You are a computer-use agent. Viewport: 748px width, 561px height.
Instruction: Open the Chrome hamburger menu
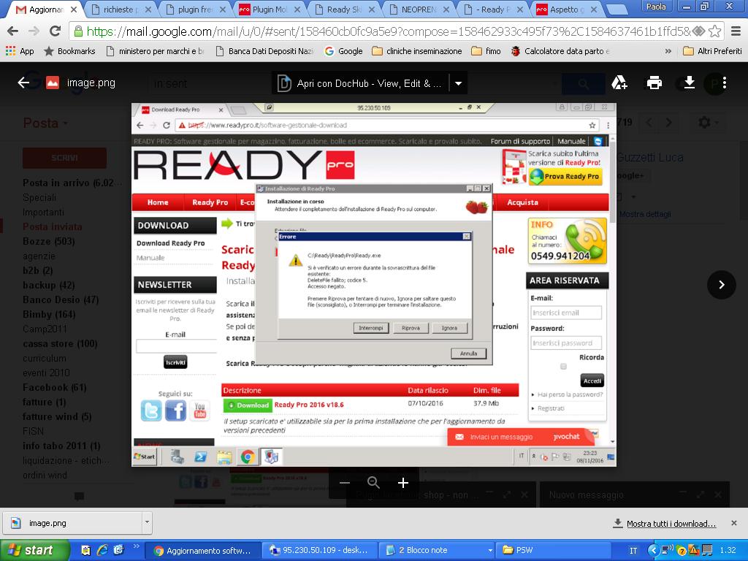pos(736,31)
